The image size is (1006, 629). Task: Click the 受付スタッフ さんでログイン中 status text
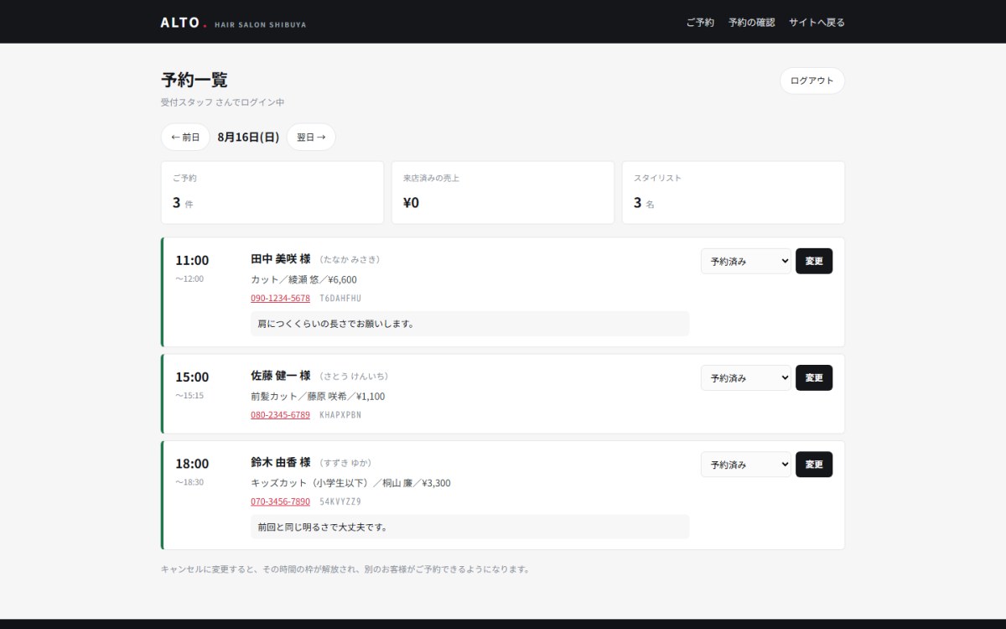[223, 102]
